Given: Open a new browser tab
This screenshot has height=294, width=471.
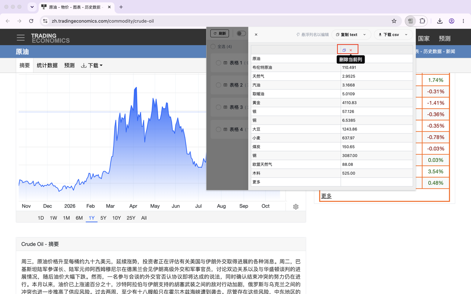Looking at the screenshot, I should [121, 7].
